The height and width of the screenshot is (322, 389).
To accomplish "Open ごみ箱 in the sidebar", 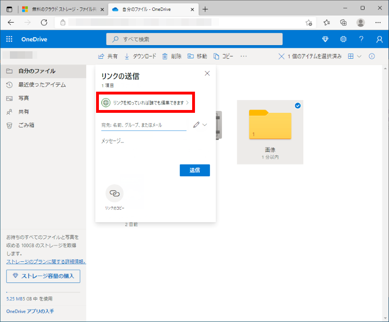I will (43, 126).
